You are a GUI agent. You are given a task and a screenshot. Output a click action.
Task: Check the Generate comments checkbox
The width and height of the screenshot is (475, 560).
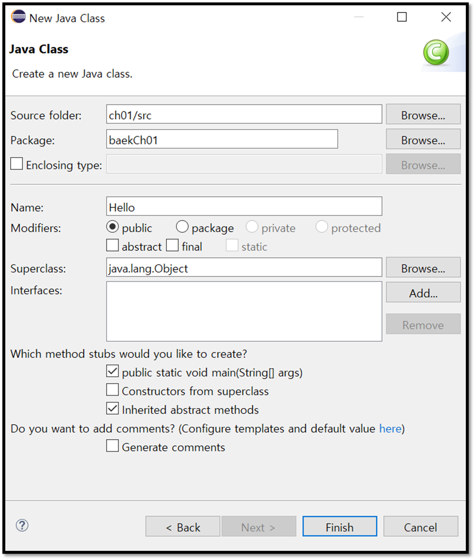[x=112, y=446]
